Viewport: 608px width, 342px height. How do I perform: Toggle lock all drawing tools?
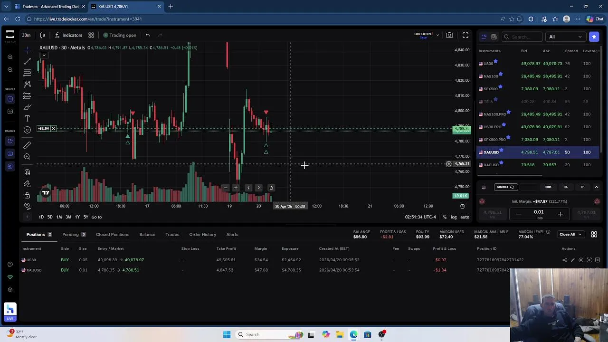[x=27, y=195]
